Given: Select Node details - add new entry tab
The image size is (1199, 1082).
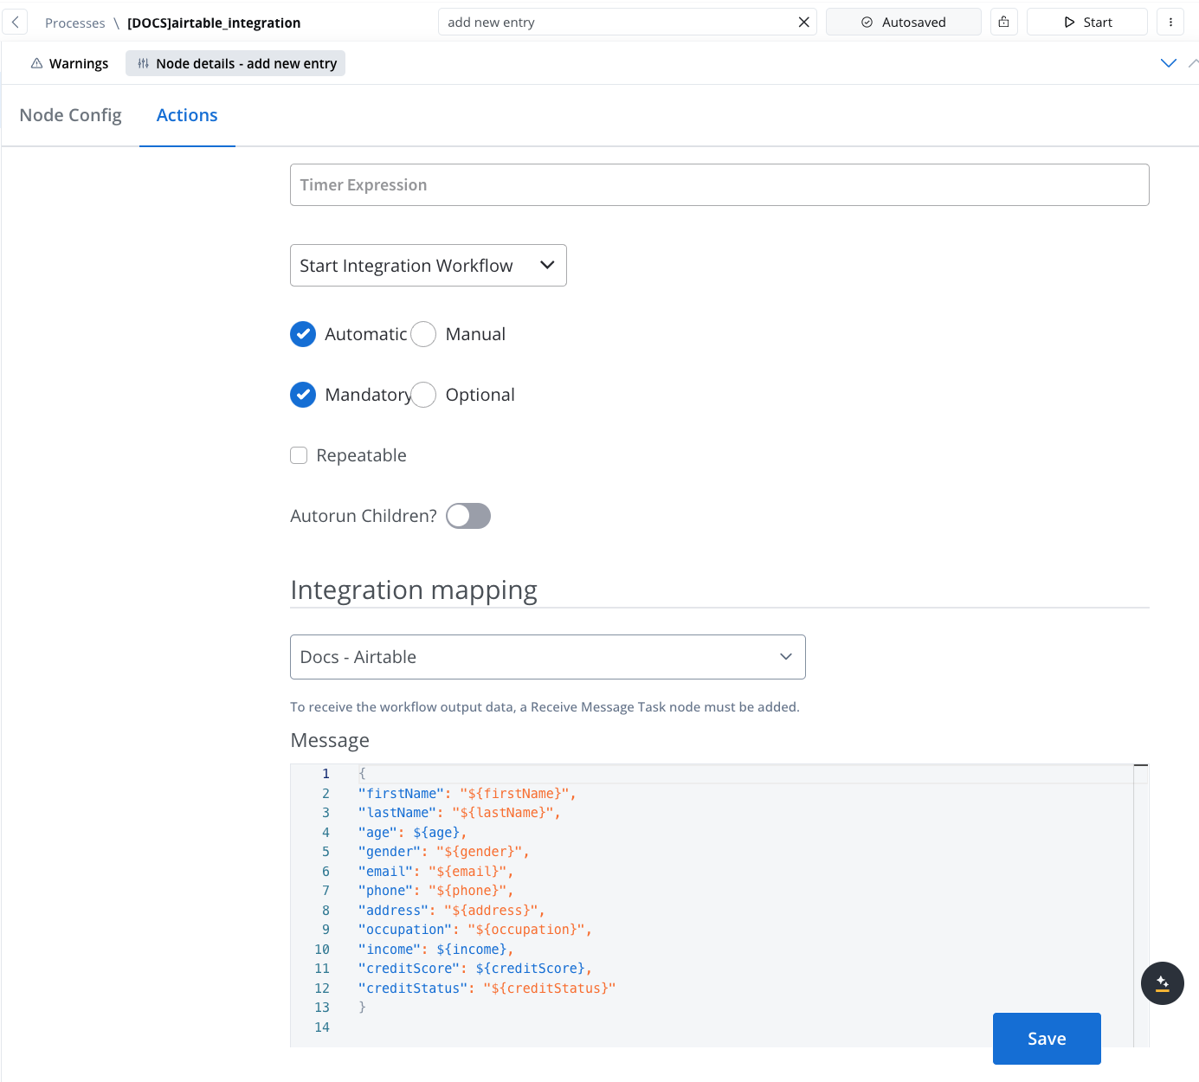Looking at the screenshot, I should pyautogui.click(x=235, y=63).
